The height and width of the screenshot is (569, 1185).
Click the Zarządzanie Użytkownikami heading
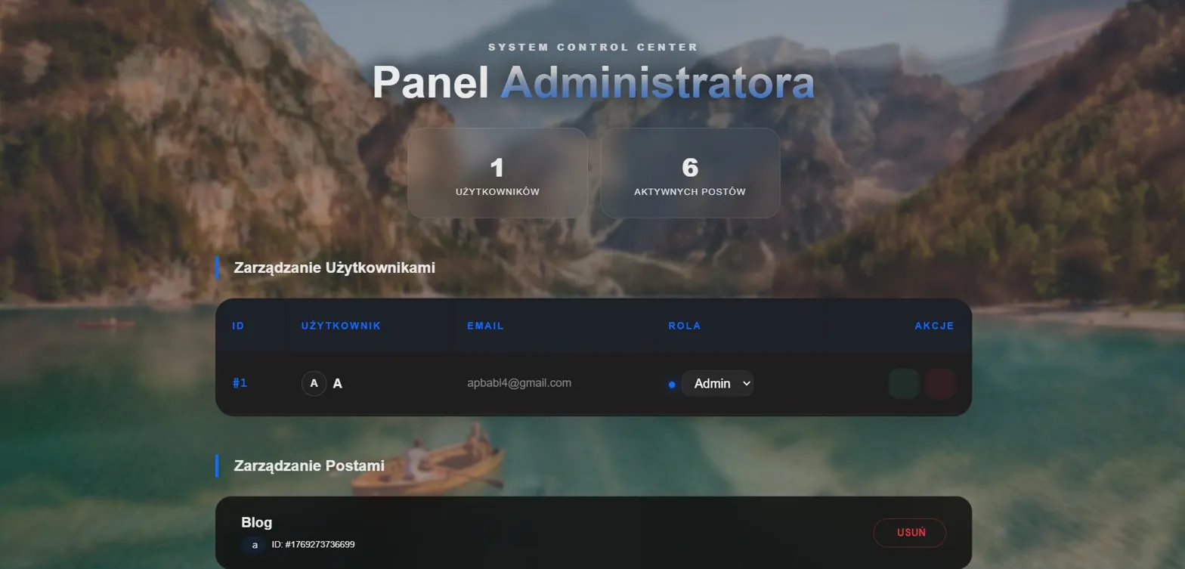(x=335, y=267)
